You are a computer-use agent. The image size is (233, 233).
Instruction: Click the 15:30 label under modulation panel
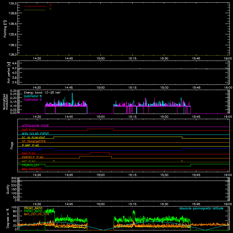click(x=164, y=117)
